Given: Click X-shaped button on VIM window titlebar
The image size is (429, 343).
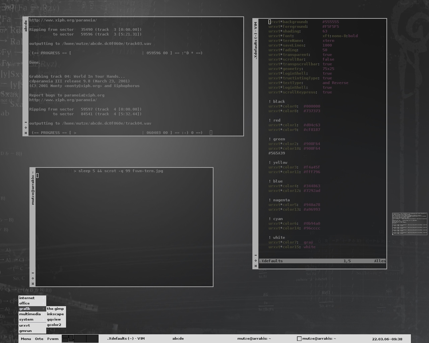Looking at the screenshot, I should pos(256,266).
